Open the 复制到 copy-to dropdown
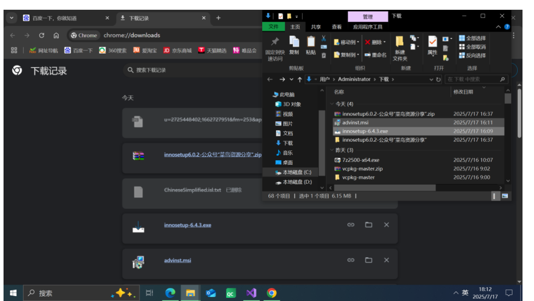Screen dimensions: 534x301 [347, 55]
